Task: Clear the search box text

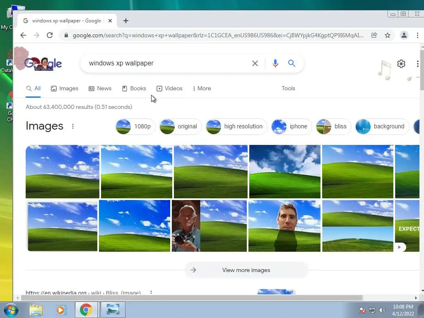Action: pyautogui.click(x=255, y=63)
